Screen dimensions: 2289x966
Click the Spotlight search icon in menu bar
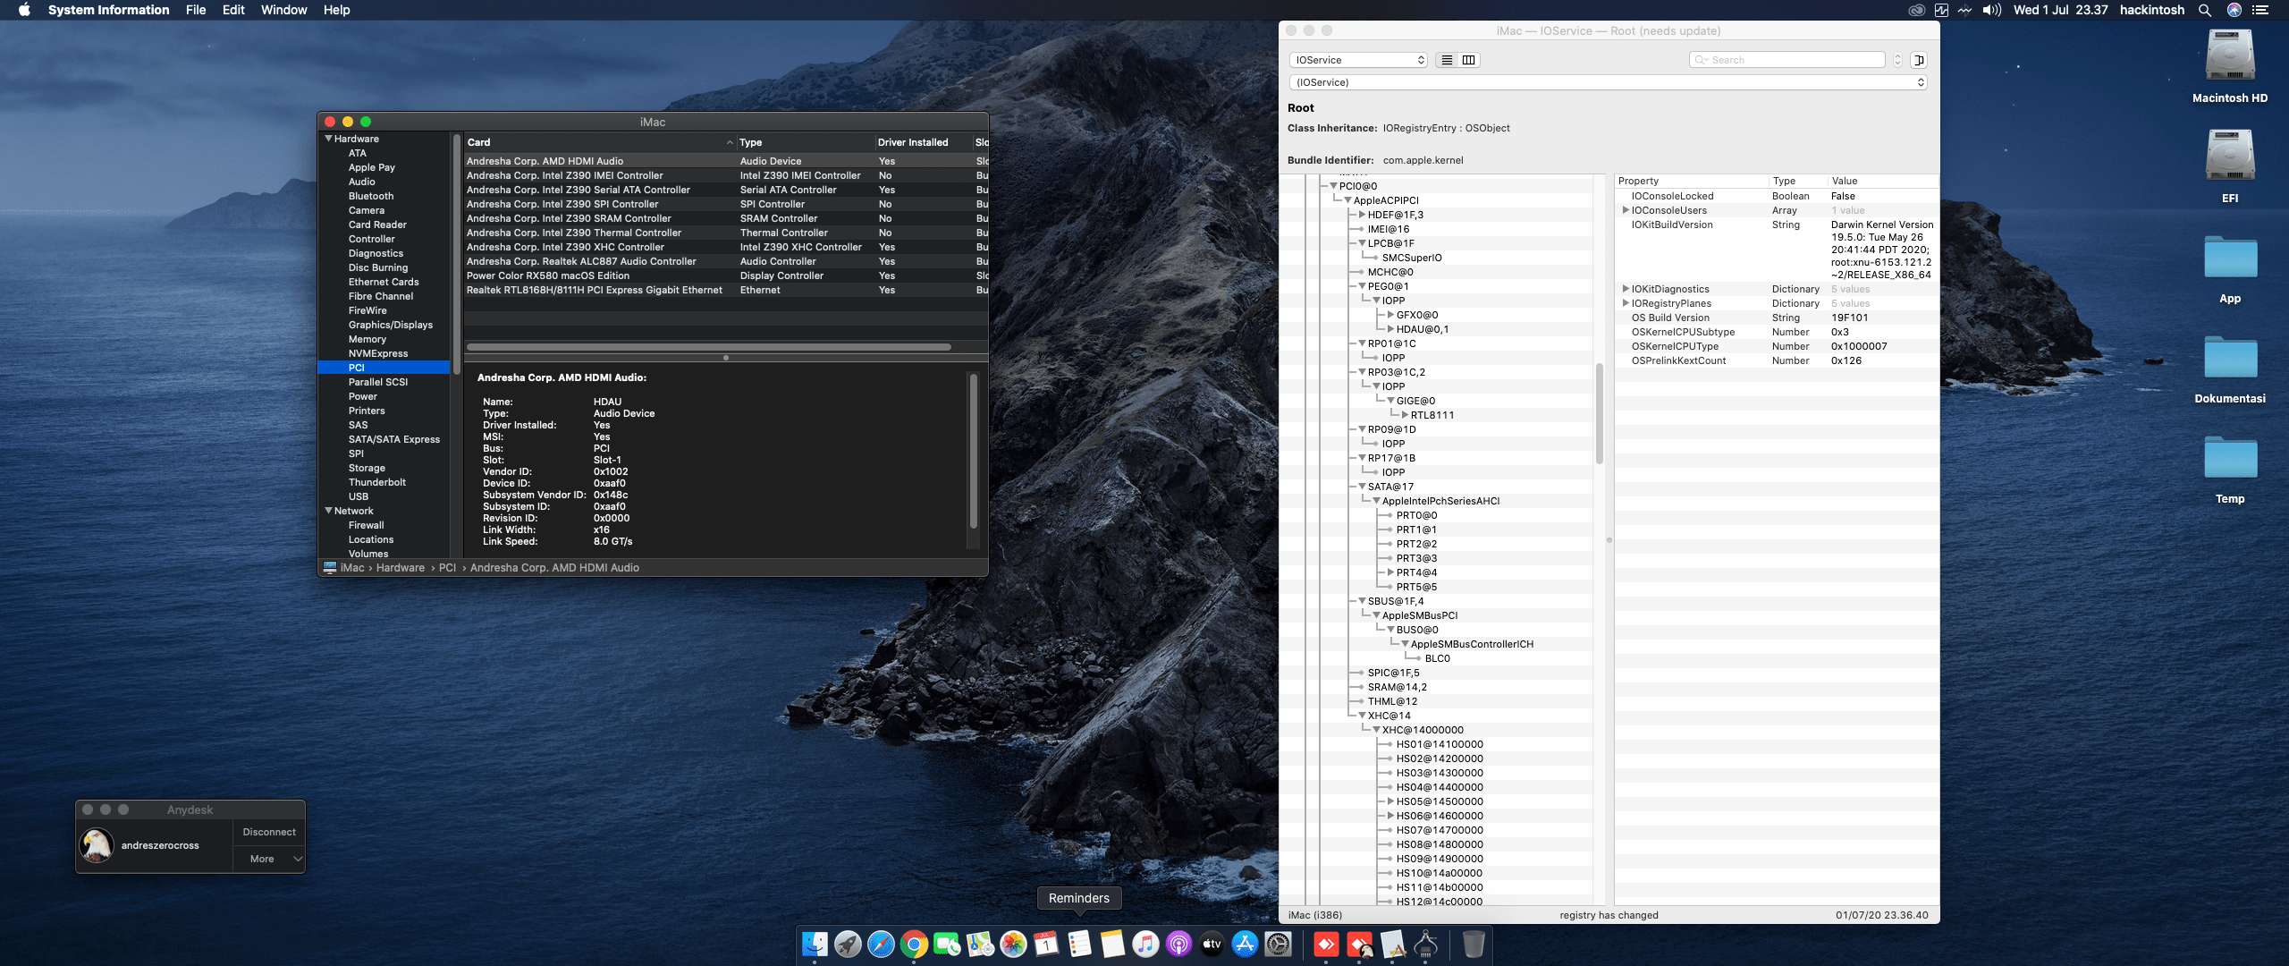tap(2205, 10)
